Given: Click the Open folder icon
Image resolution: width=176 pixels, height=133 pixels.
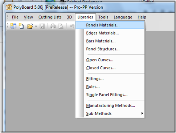Looking at the screenshot, I should (x=30, y=26).
